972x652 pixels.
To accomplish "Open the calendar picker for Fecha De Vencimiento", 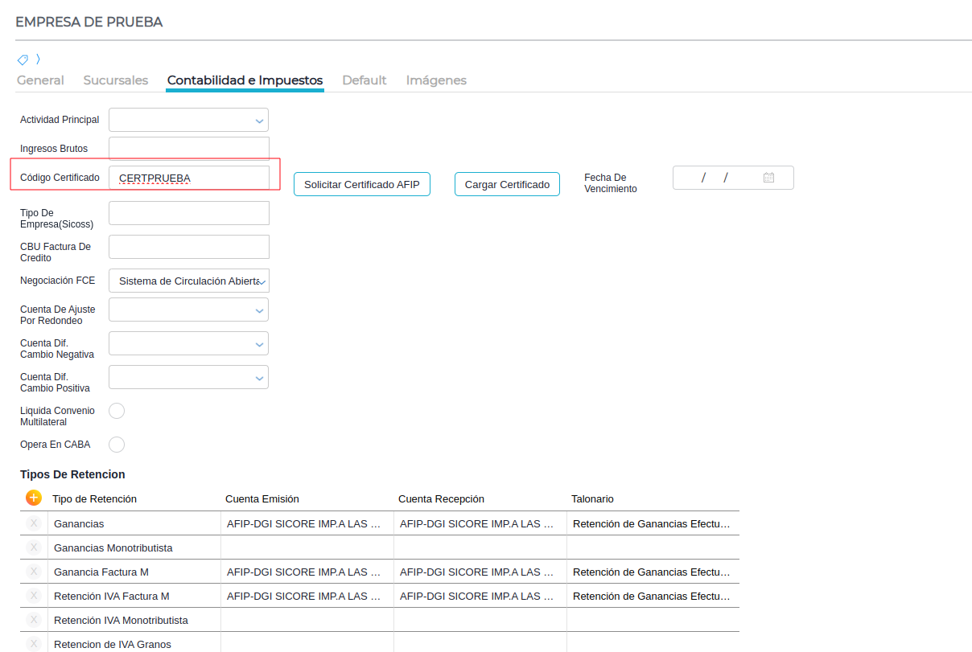I will click(768, 178).
